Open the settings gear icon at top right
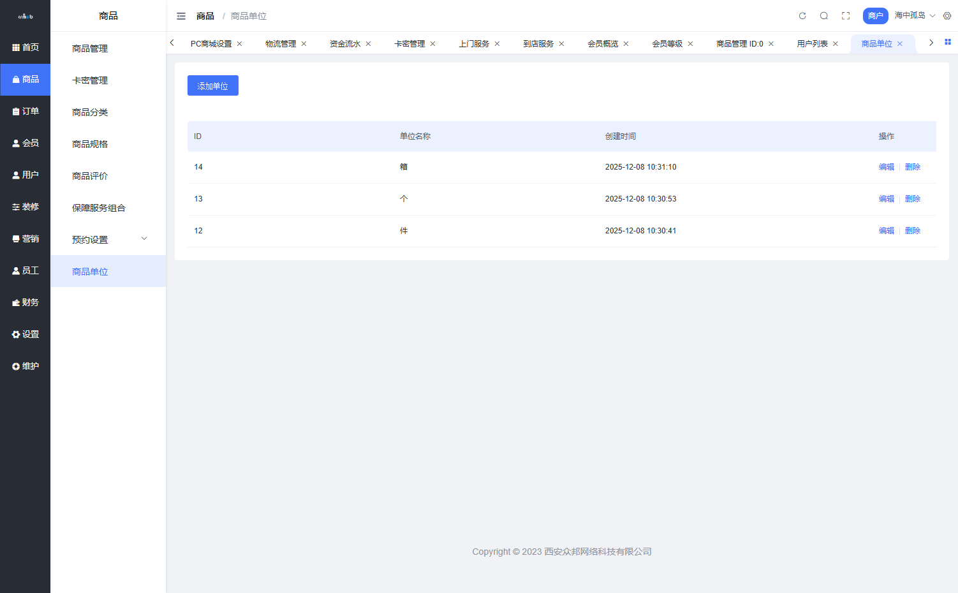Screen dimensions: 958x593 [x=947, y=16]
